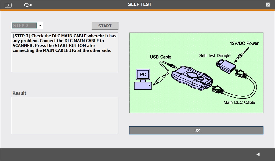
Task: Click the Self Test Dongle illustration
Action: pos(226,66)
